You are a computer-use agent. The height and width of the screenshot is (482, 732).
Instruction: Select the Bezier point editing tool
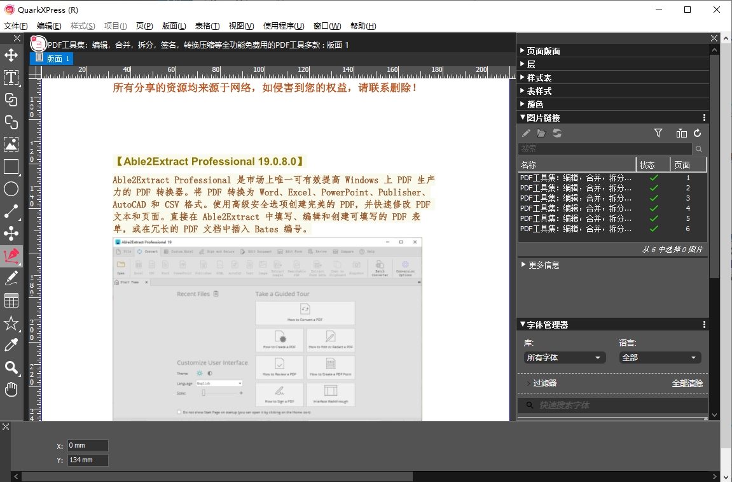coord(11,233)
